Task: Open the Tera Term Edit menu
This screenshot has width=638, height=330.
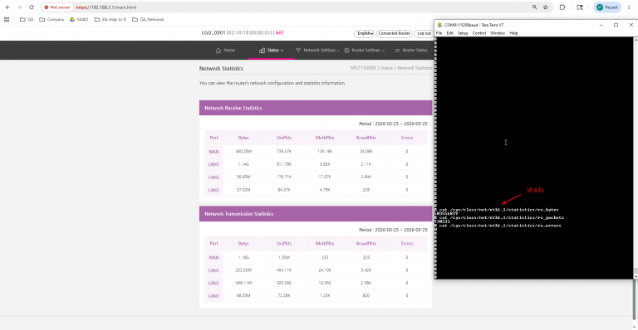Action: point(449,33)
